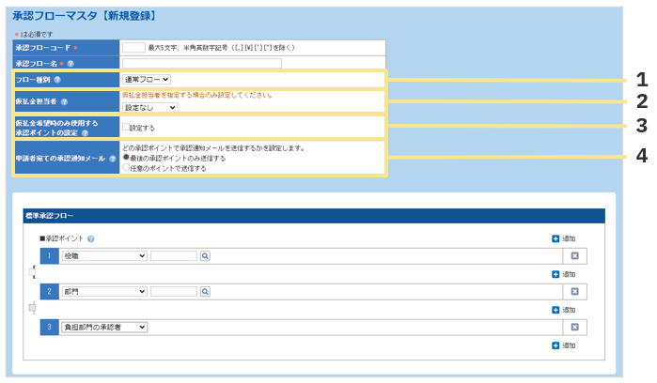Click the search icon in approval point 1
The image size is (657, 383).
[205, 255]
